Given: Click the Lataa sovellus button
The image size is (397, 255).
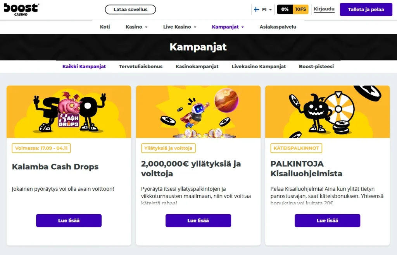Looking at the screenshot, I should [130, 9].
